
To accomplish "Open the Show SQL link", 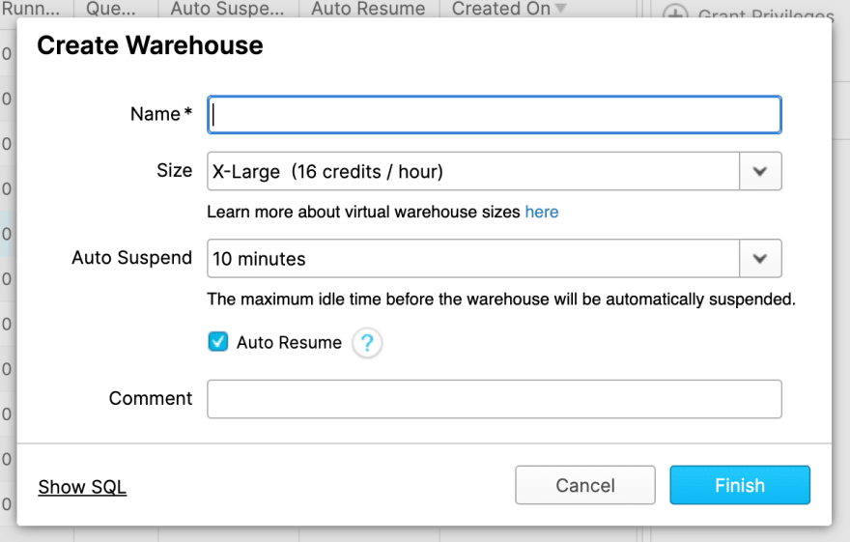I will click(82, 487).
